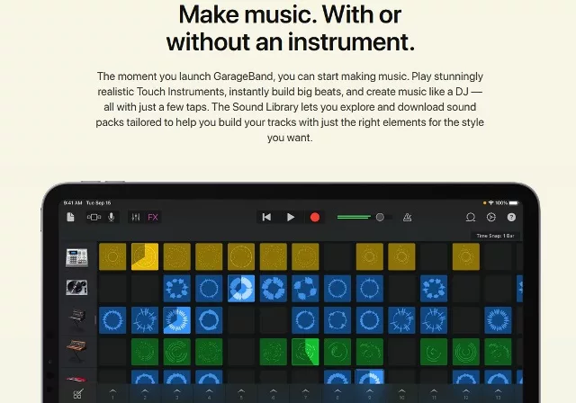Select empty drum machine cell in column 8
Screen dimensions: 576x403
pos(337,256)
